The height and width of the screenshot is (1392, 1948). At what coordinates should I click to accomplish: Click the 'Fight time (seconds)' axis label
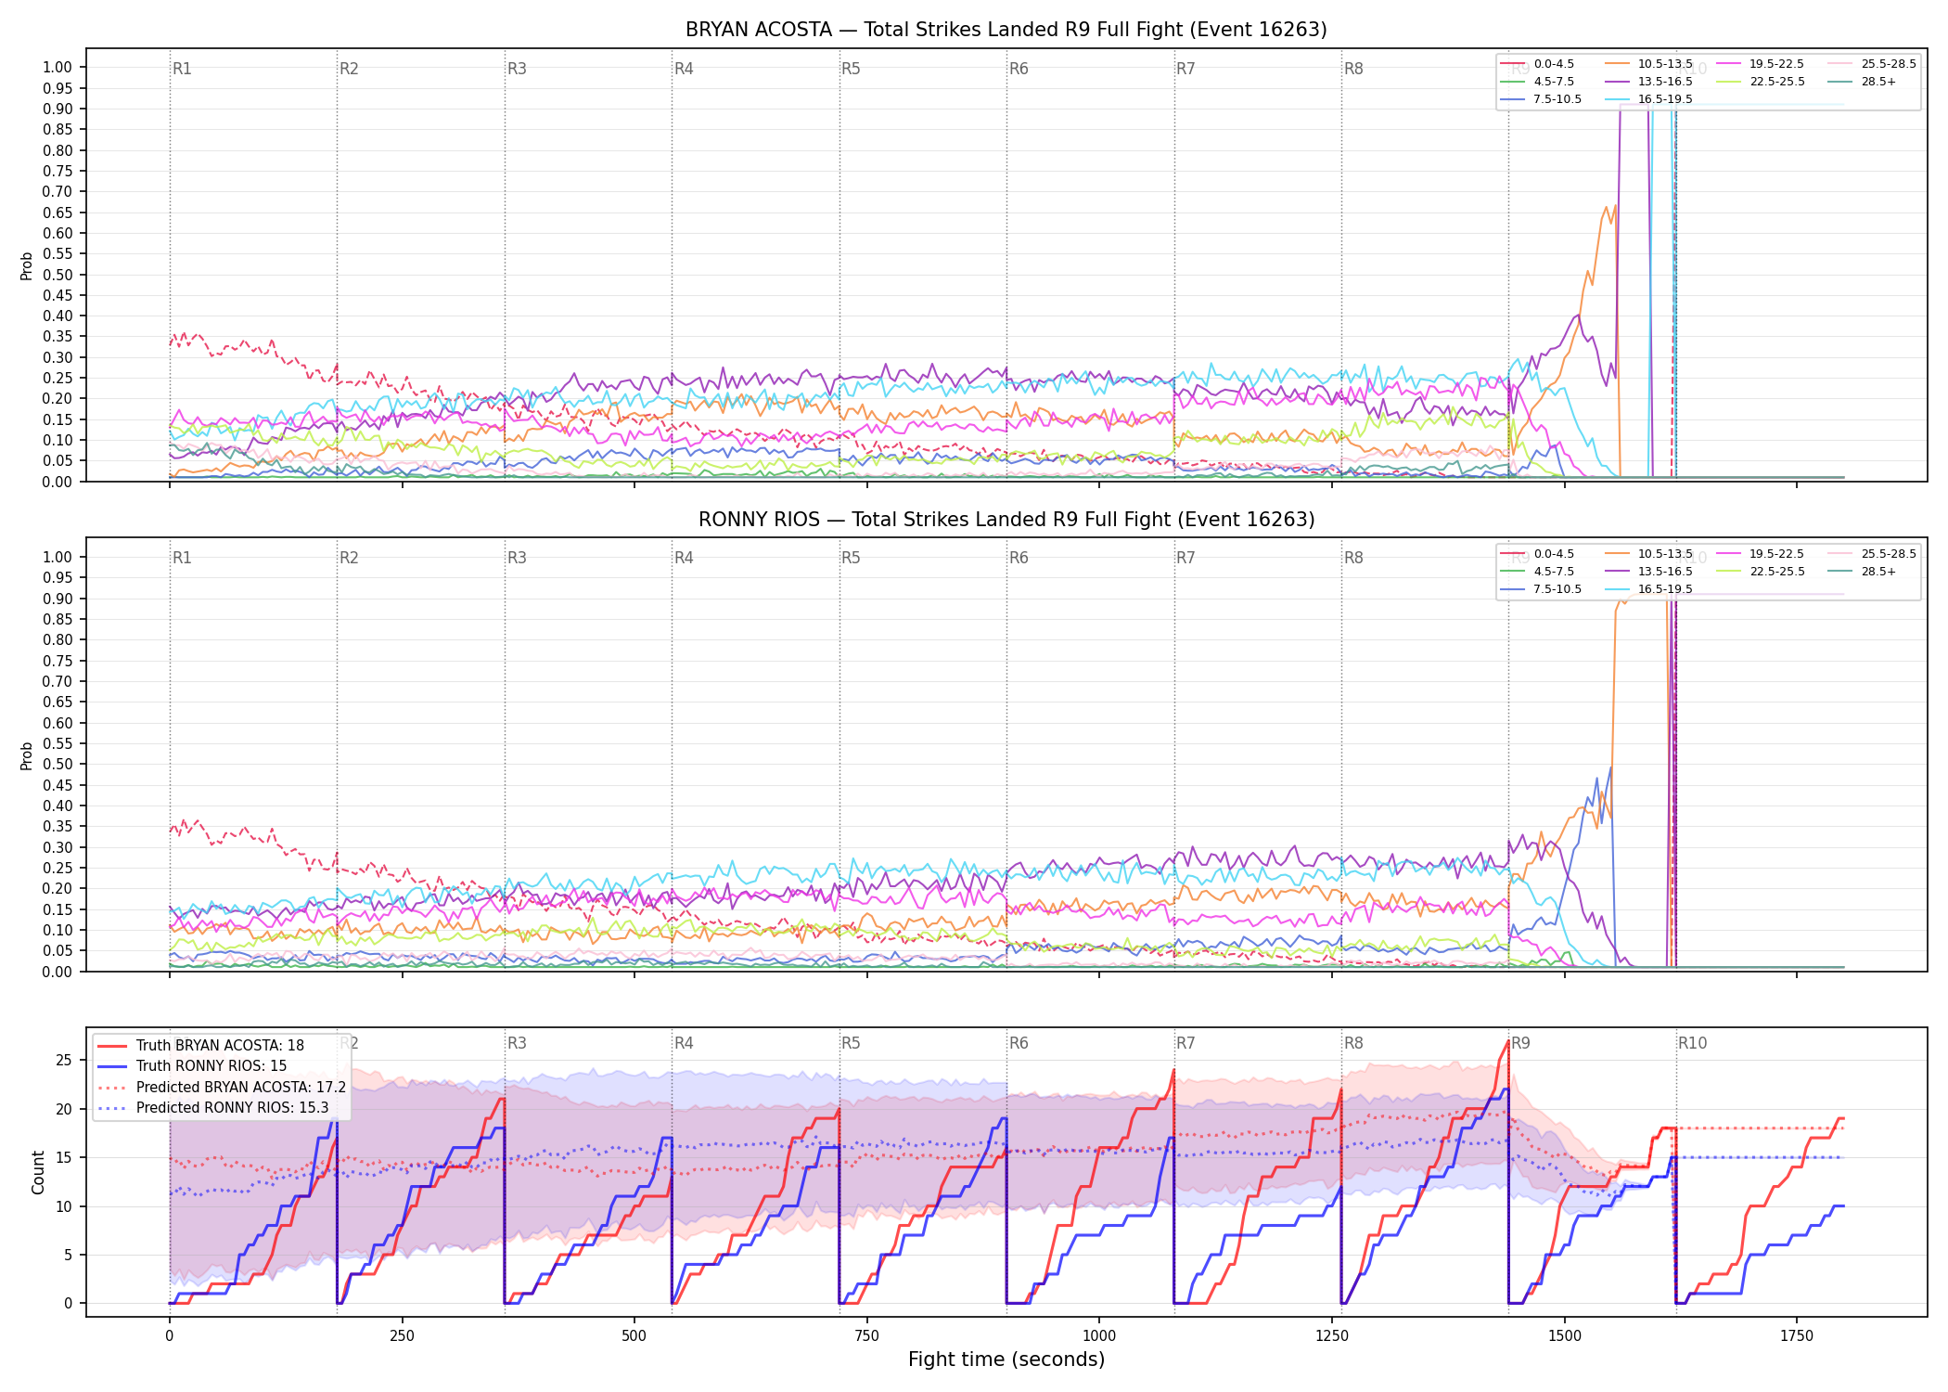point(1006,1360)
